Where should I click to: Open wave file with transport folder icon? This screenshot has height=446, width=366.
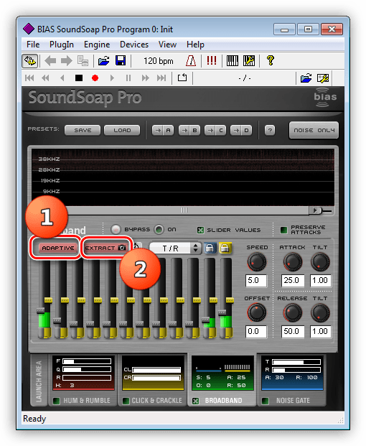click(306, 78)
